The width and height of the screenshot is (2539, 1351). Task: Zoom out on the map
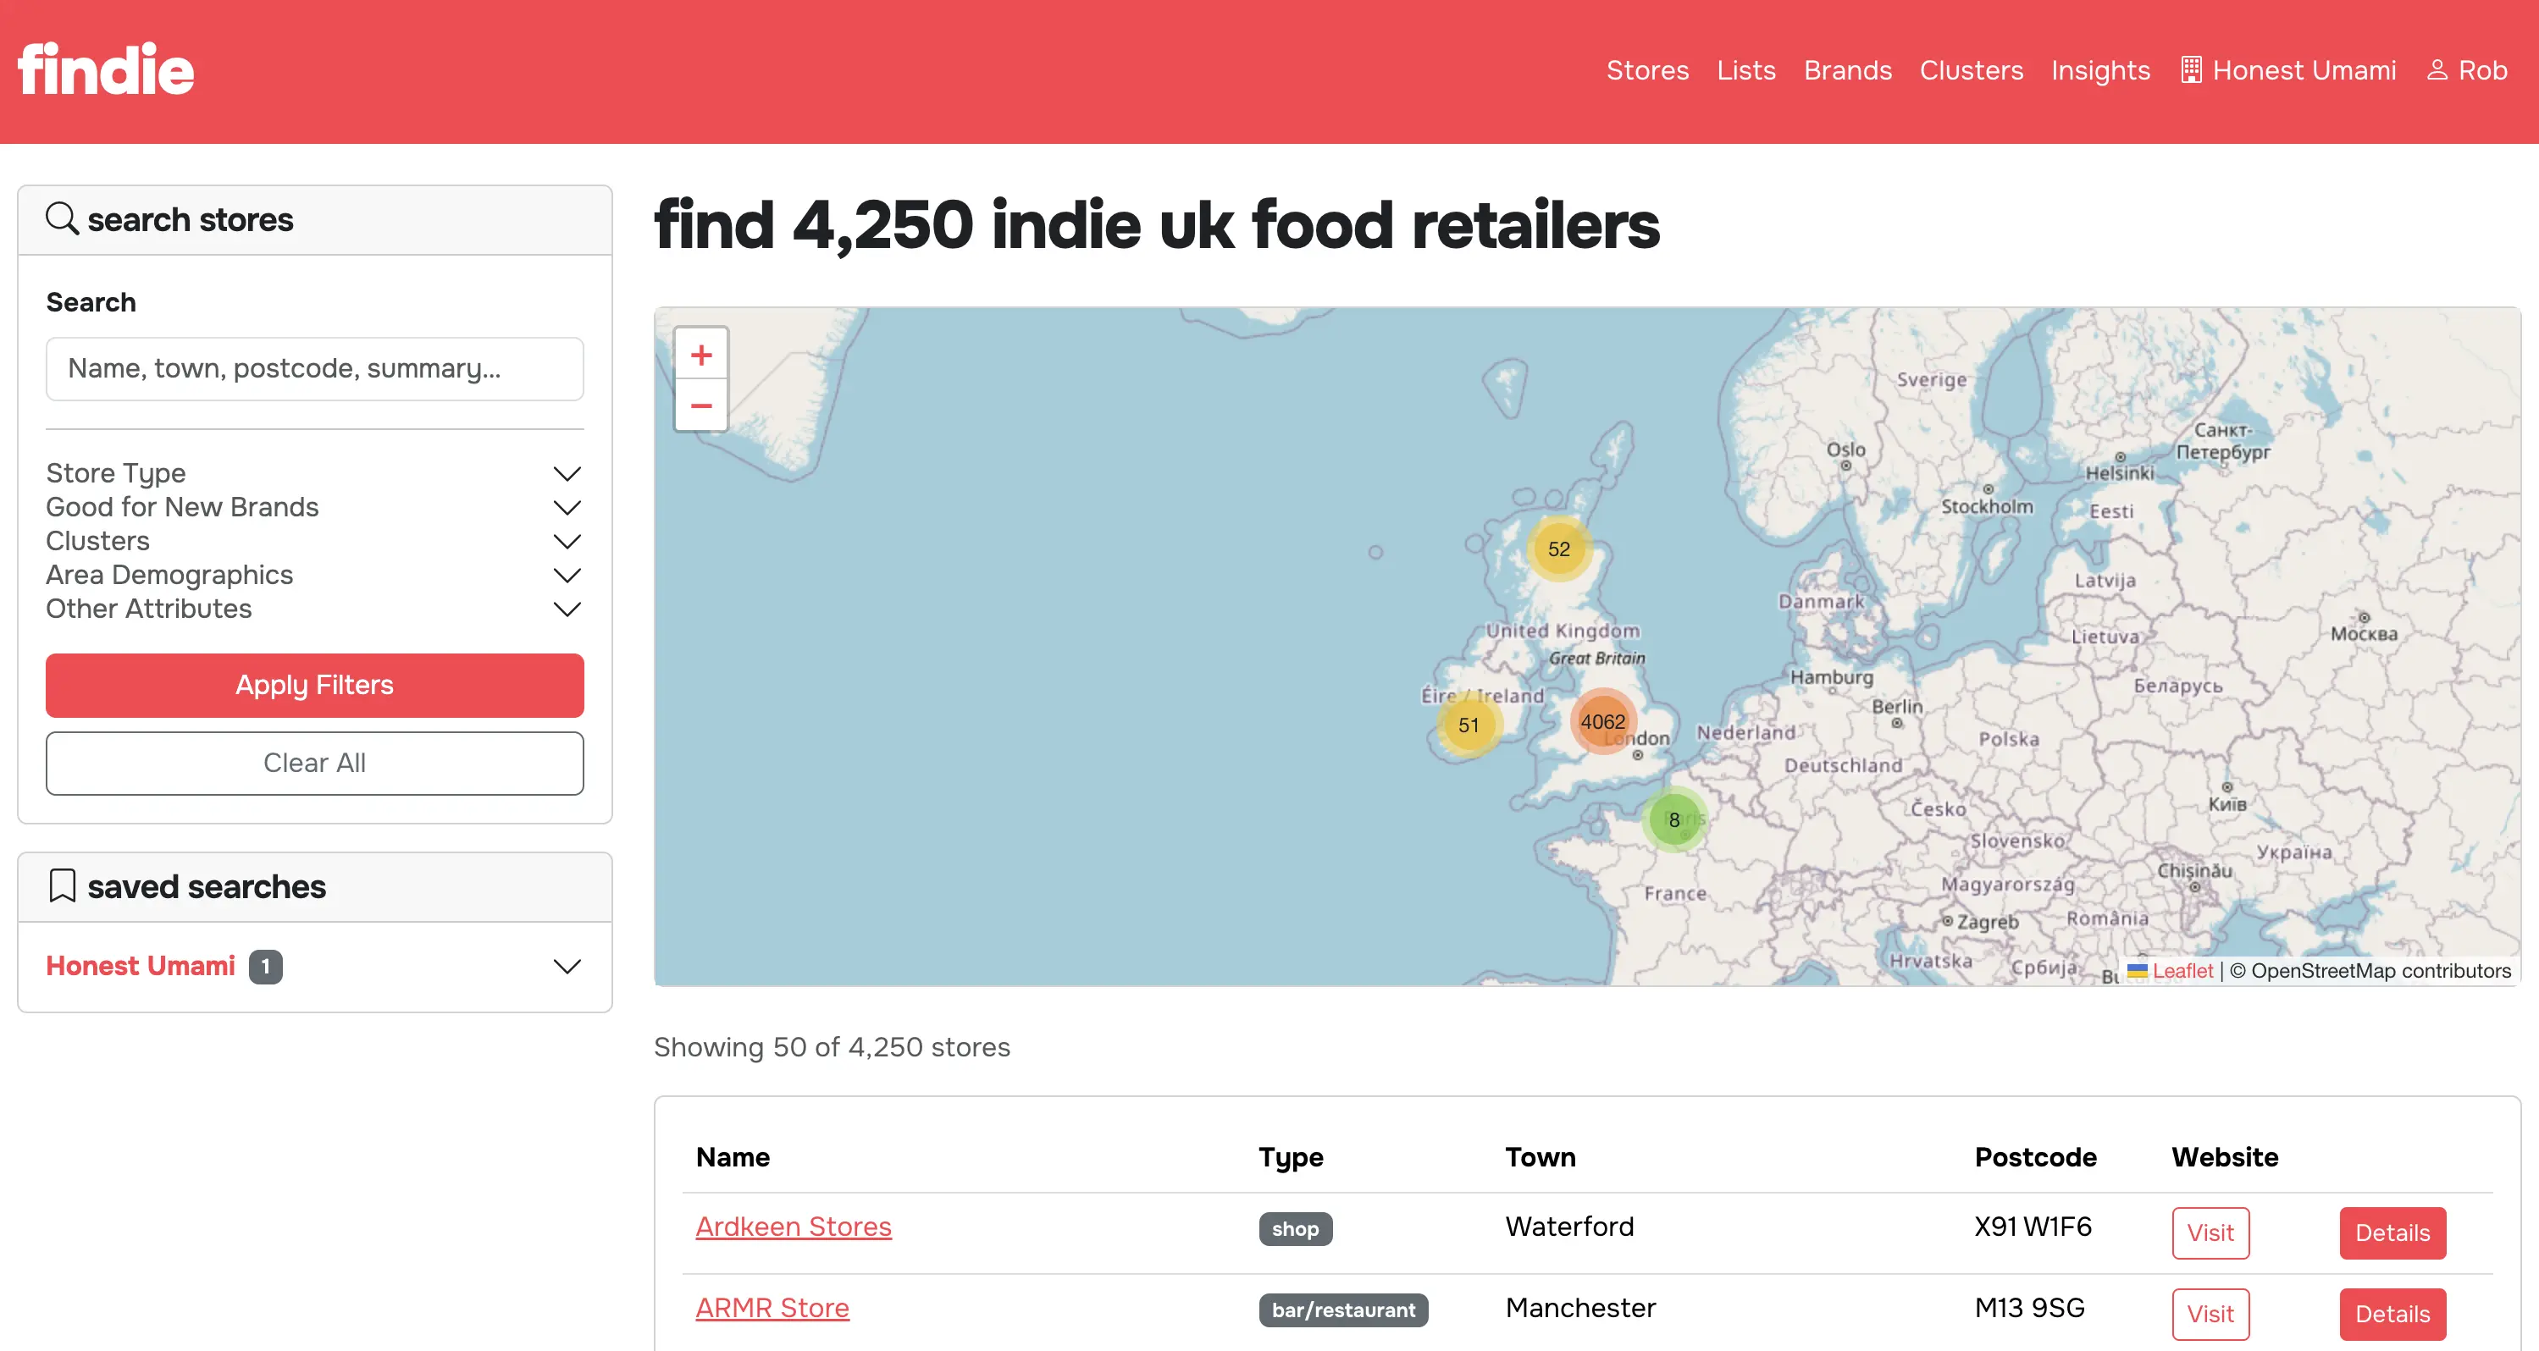(x=700, y=406)
